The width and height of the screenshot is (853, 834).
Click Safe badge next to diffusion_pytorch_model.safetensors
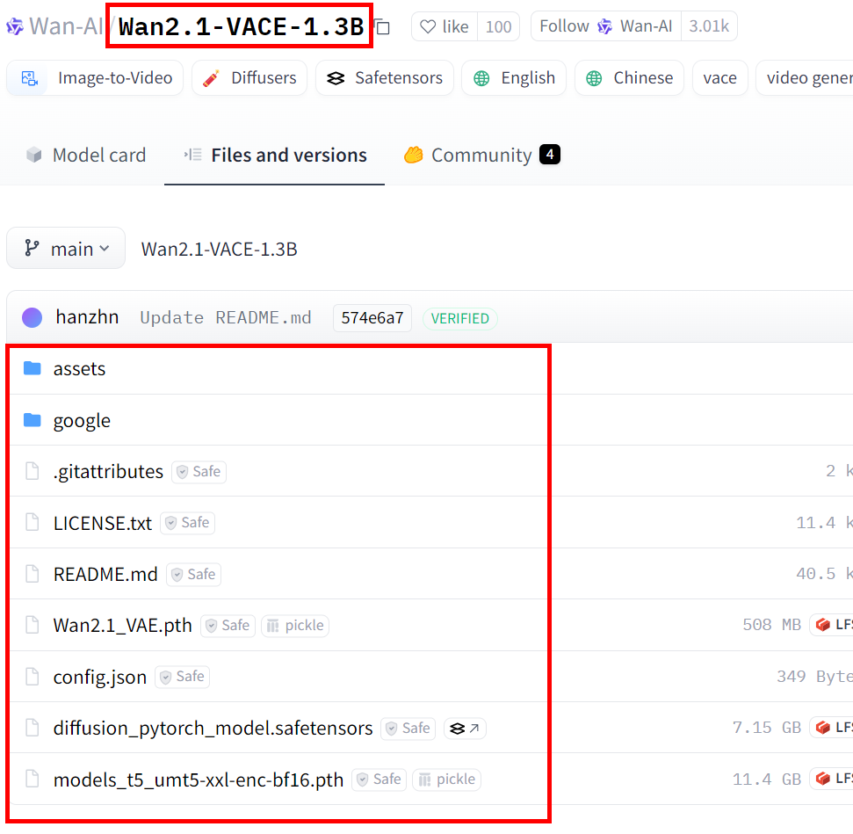(408, 729)
